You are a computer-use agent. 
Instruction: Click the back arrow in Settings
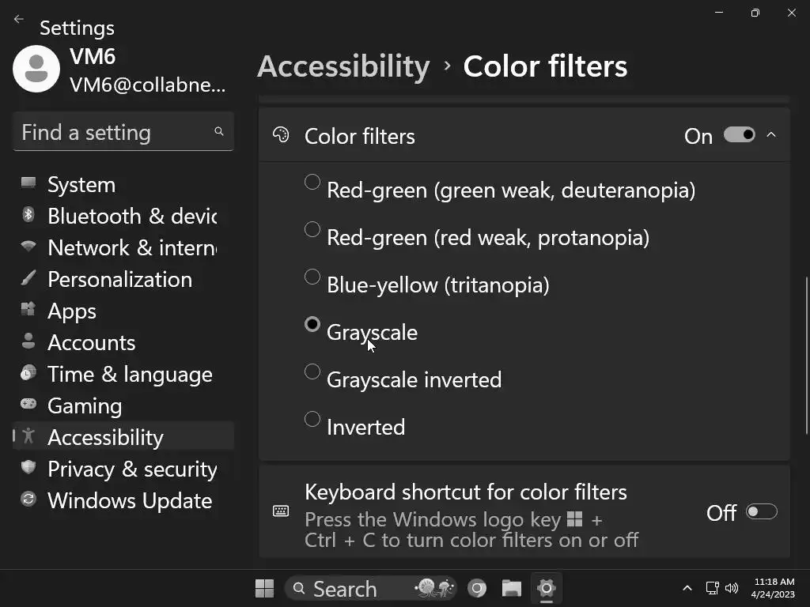[x=19, y=20]
